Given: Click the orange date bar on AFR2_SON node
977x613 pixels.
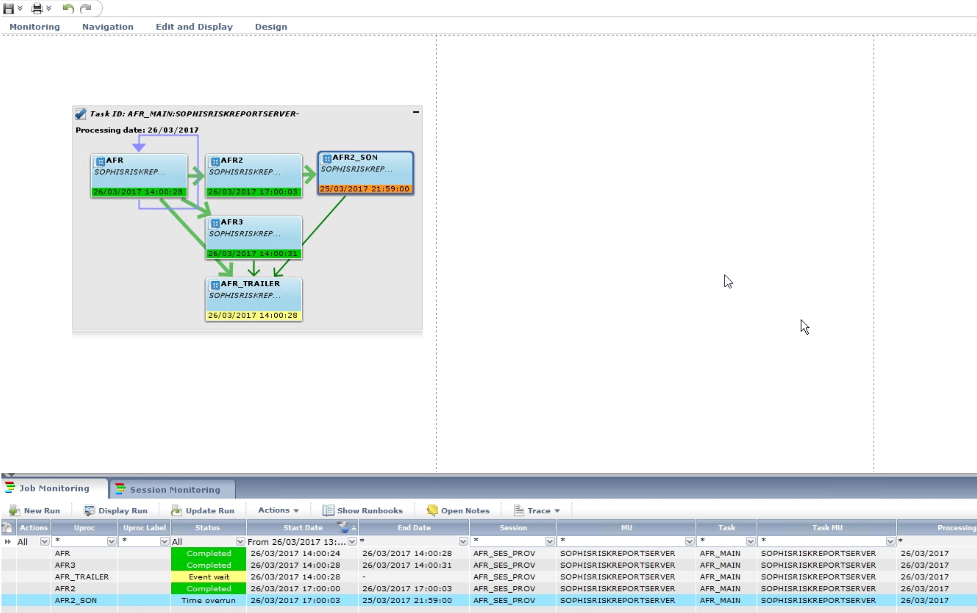Looking at the screenshot, I should coord(364,189).
